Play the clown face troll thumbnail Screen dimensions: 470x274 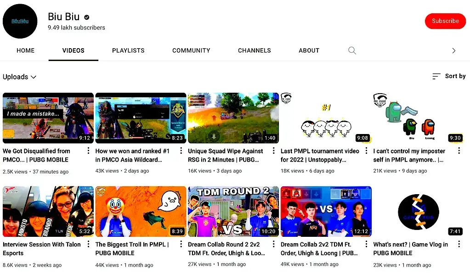coord(141,212)
